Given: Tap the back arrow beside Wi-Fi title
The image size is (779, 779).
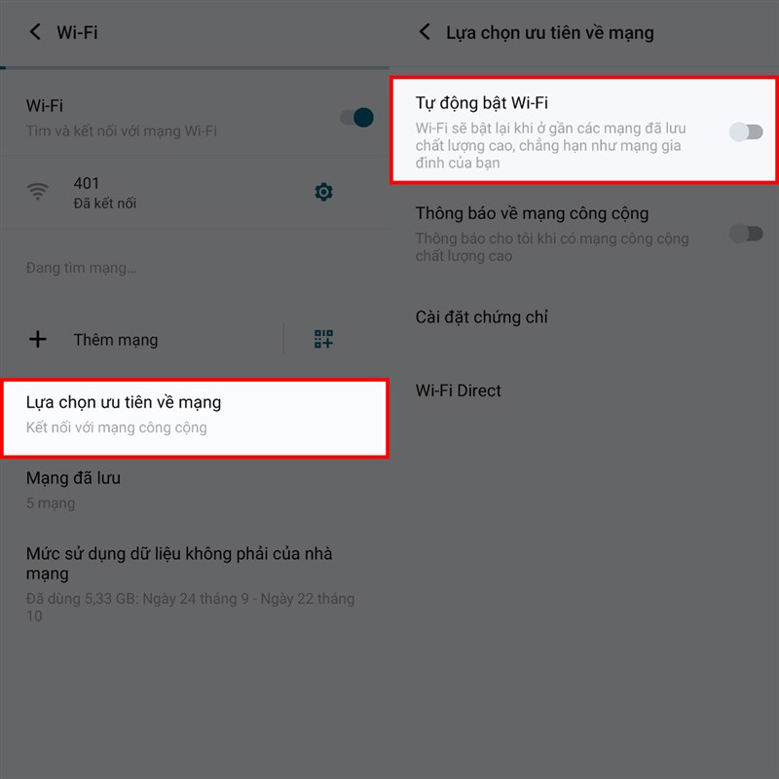Looking at the screenshot, I should pyautogui.click(x=35, y=32).
